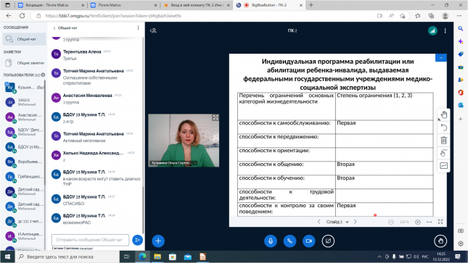The width and height of the screenshot is (468, 263).
Task: Open Windows Start menu
Action: (x=7, y=256)
